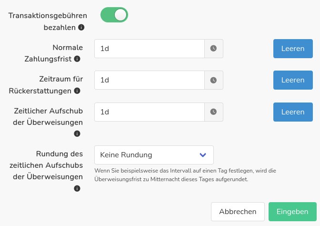Clear the Normale Zahlungsfrist field with Leeren
320x226 pixels.
[292, 49]
